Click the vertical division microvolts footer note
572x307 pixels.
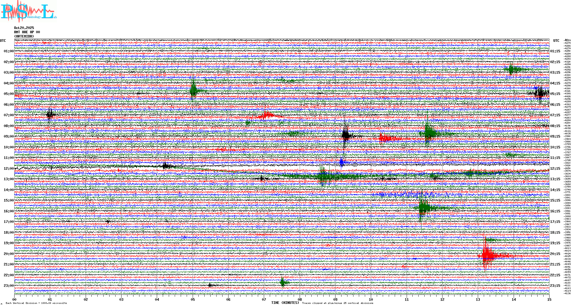coord(36,303)
